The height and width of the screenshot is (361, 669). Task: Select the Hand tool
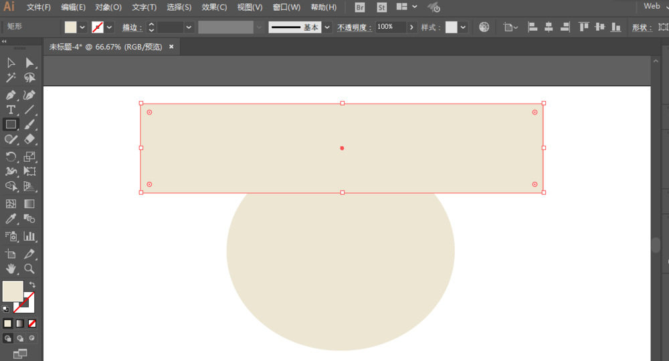(x=11, y=269)
